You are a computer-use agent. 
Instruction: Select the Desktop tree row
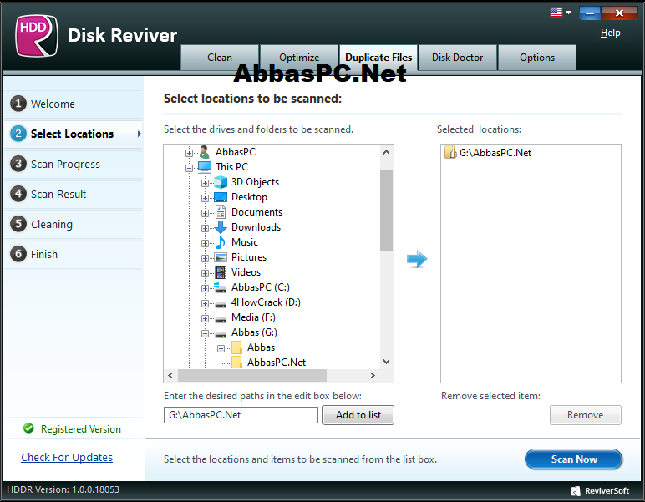249,197
